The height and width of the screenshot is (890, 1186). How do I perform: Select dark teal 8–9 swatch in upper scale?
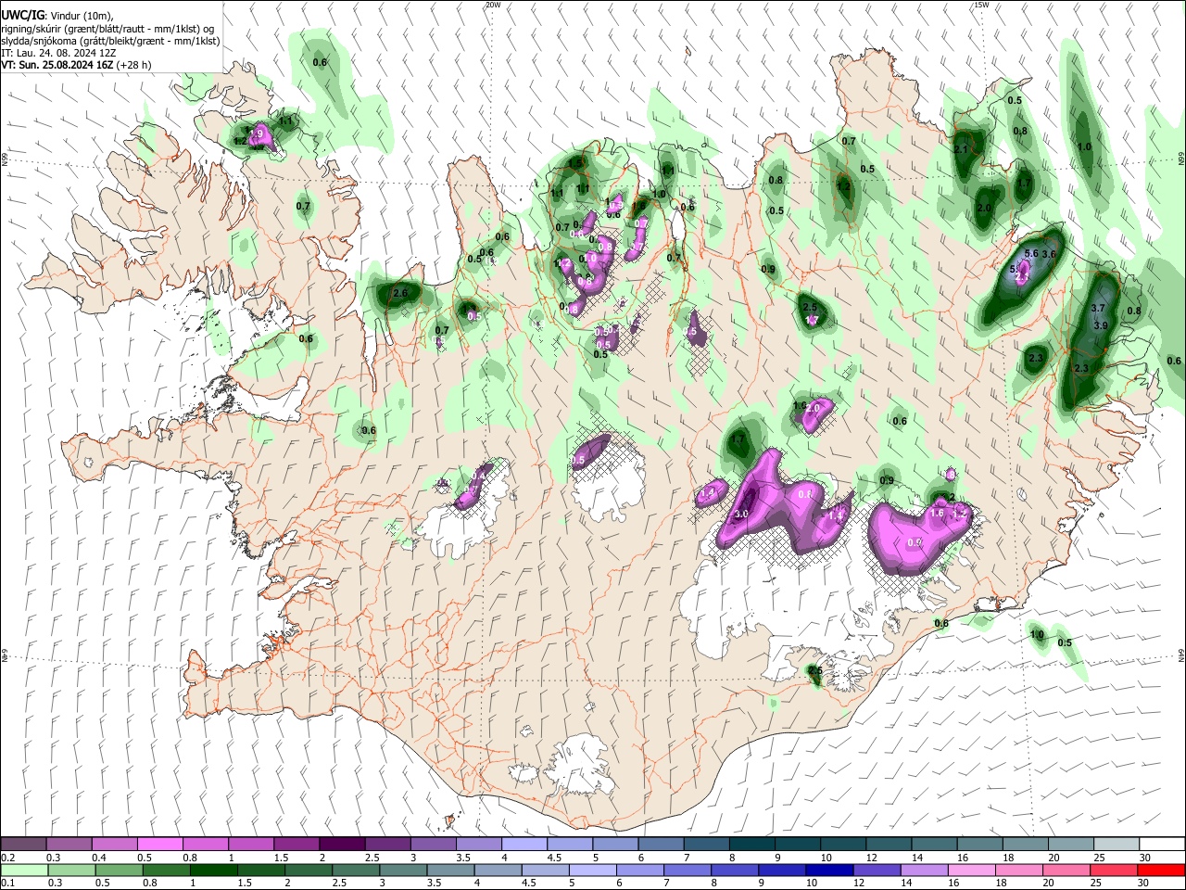[x=751, y=844]
